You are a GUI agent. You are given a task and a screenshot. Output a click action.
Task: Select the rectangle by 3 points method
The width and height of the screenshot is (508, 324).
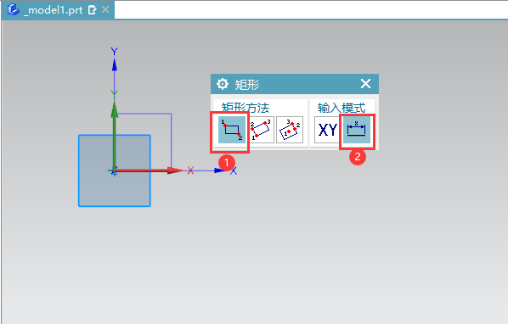[x=261, y=130]
